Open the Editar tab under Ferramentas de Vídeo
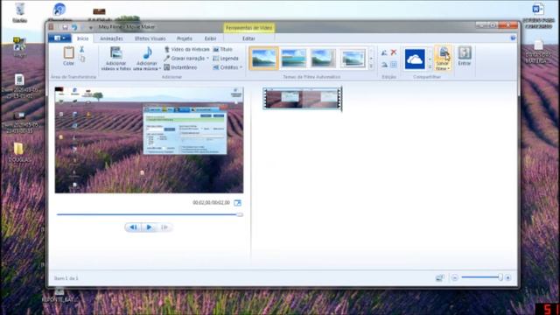This screenshot has height=315, width=560. tap(248, 38)
